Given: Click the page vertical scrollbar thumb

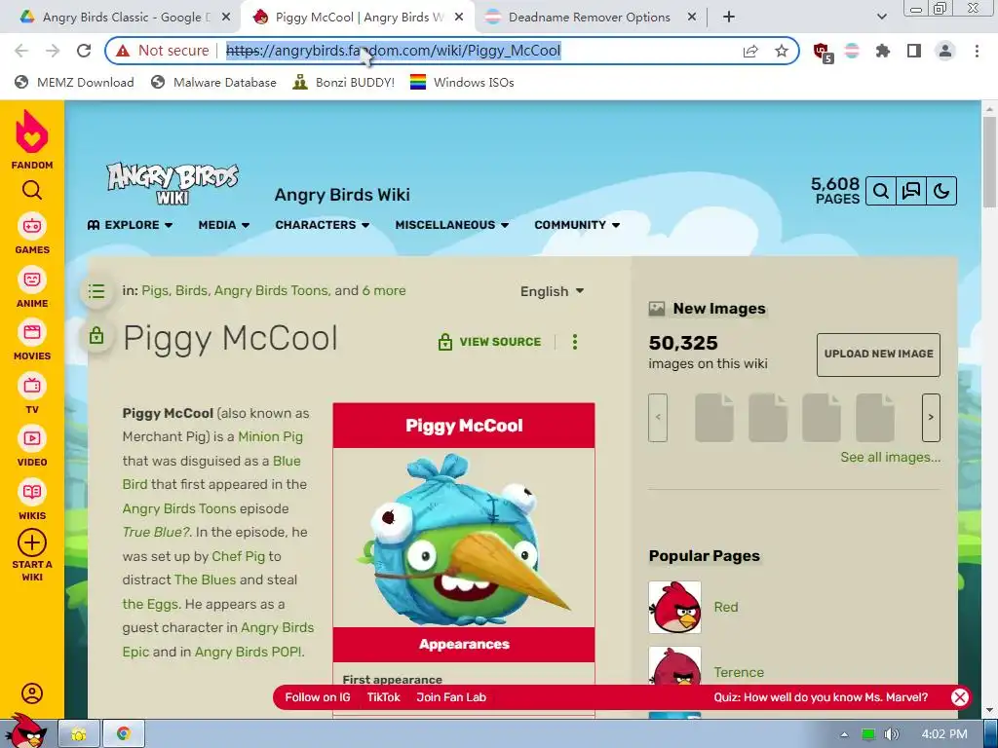Looking at the screenshot, I should 988,162.
